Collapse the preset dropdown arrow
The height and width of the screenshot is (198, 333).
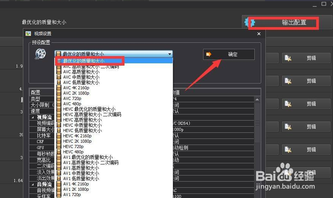170,54
